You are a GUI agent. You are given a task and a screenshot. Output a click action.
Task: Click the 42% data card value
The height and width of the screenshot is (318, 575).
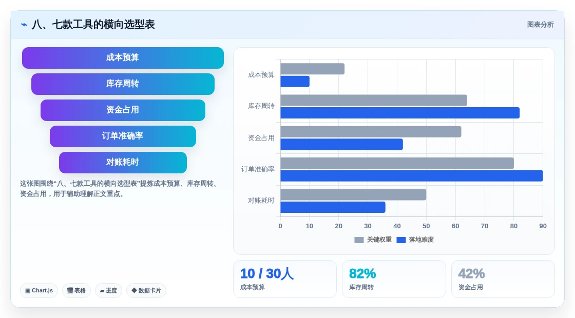coord(472,274)
